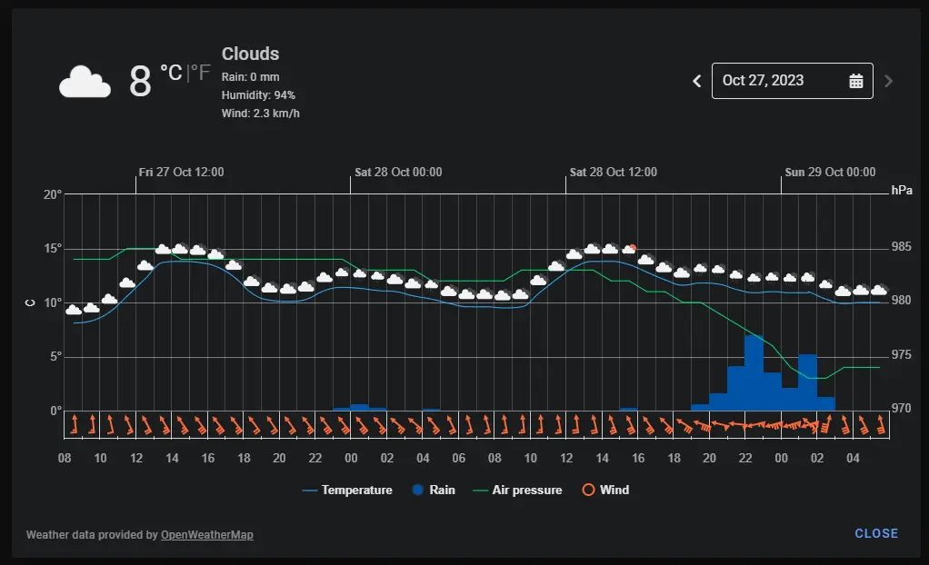Screen dimensions: 929x565
Task: Switch temperature unit to °F
Action: pos(200,73)
